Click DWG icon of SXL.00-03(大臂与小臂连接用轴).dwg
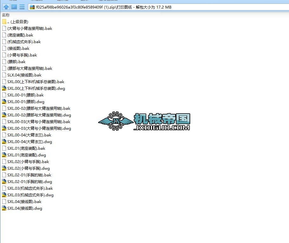289x243 pixels. coord(4,128)
